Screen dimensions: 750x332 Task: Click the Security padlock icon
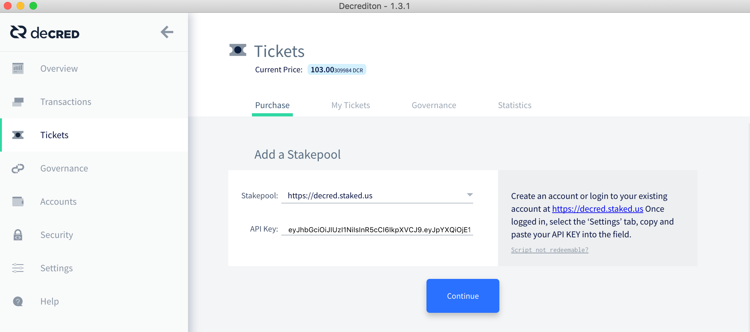(x=18, y=235)
